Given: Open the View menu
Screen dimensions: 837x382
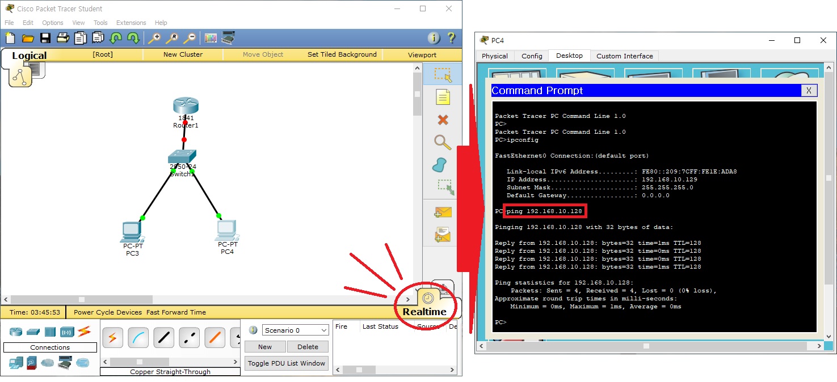Looking at the screenshot, I should (78, 23).
